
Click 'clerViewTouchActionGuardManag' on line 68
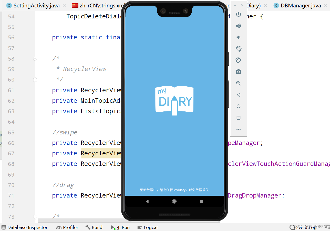click(x=279, y=164)
